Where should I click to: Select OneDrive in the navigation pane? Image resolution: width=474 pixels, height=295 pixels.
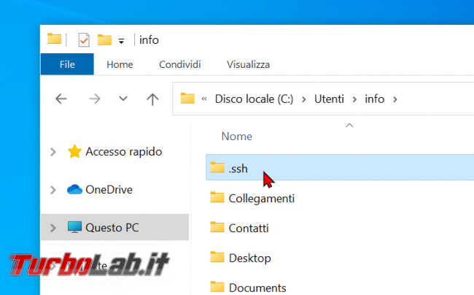[x=109, y=190]
